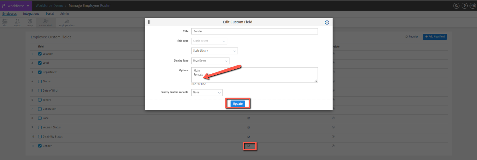The width and height of the screenshot is (477, 160).
Task: Click into the Options text area
Action: 254,75
